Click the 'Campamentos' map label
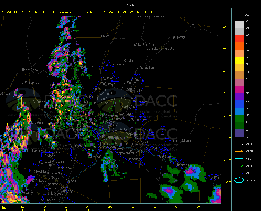The image size is (261, 211). pyautogui.click(x=124, y=153)
